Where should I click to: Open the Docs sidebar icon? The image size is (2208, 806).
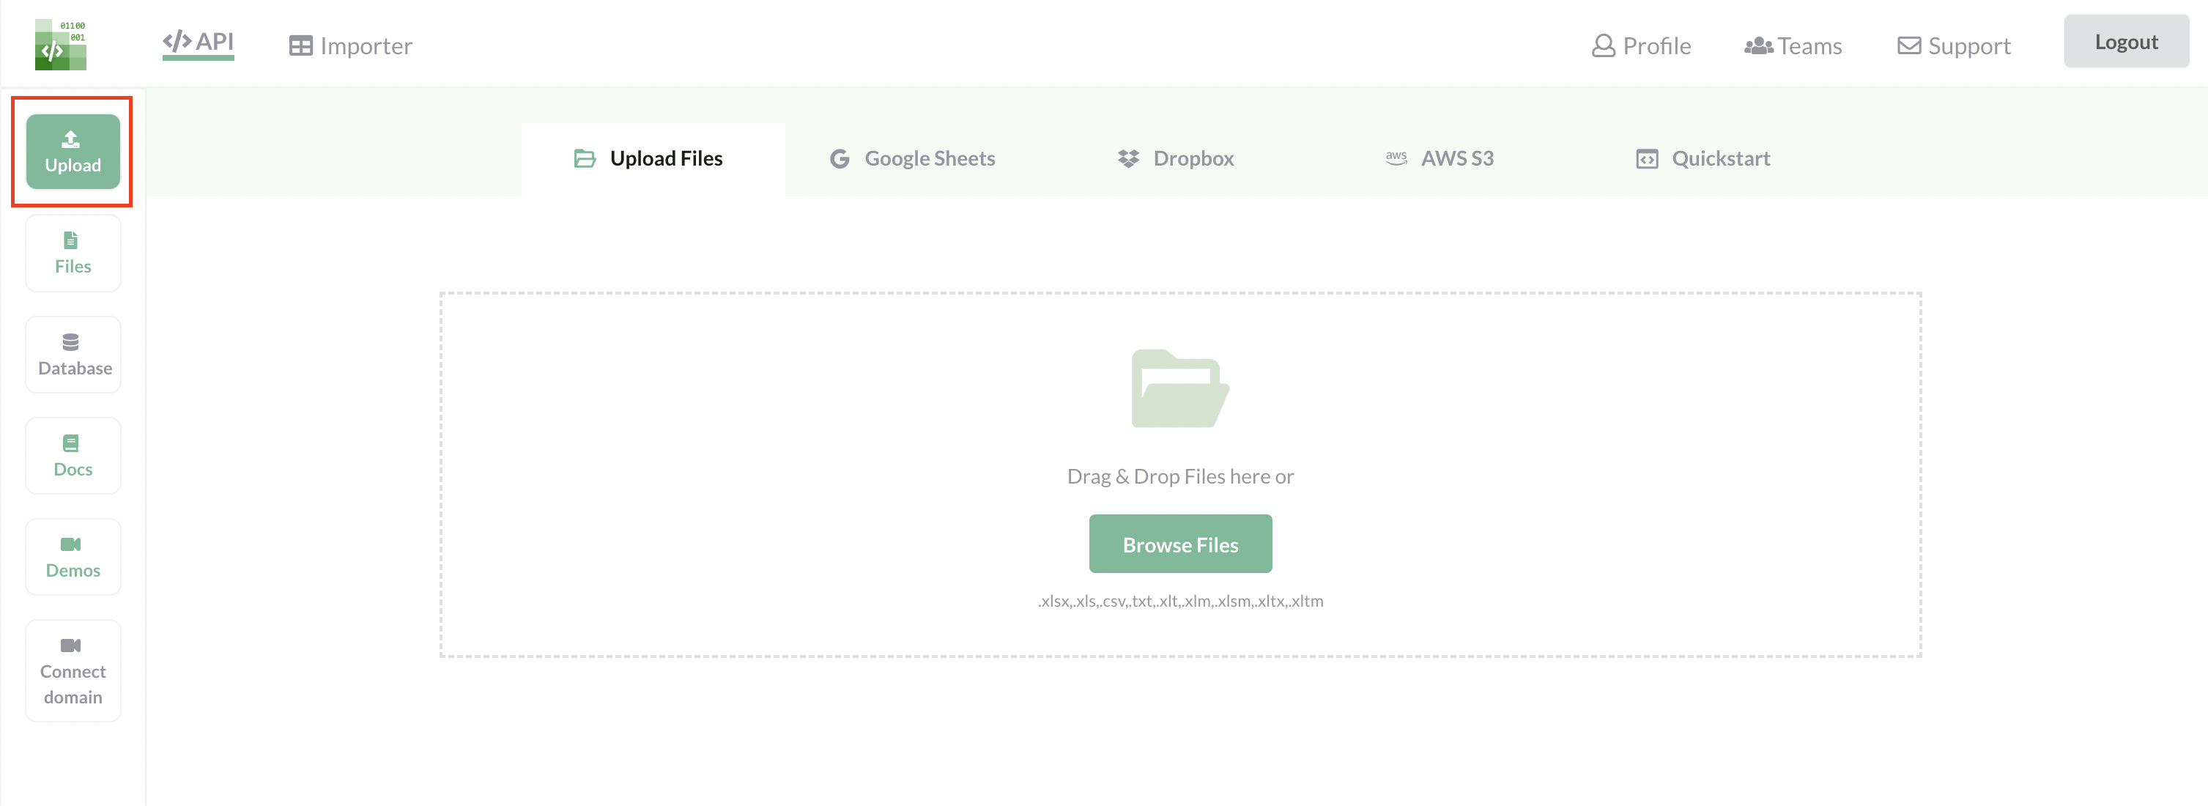pos(73,455)
